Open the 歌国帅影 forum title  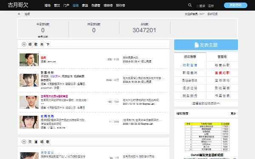(x=47, y=73)
